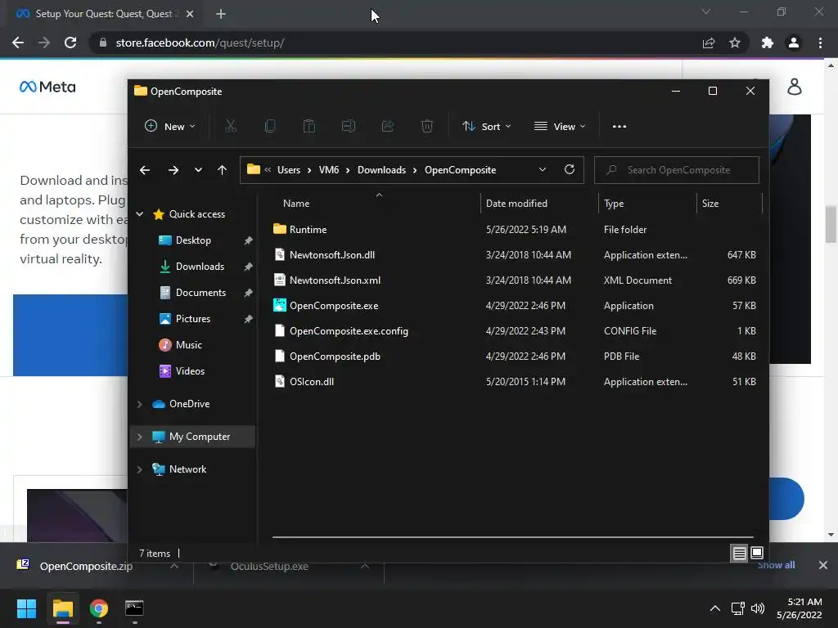Open a new Chrome tab
This screenshot has height=628, width=838.
(221, 14)
